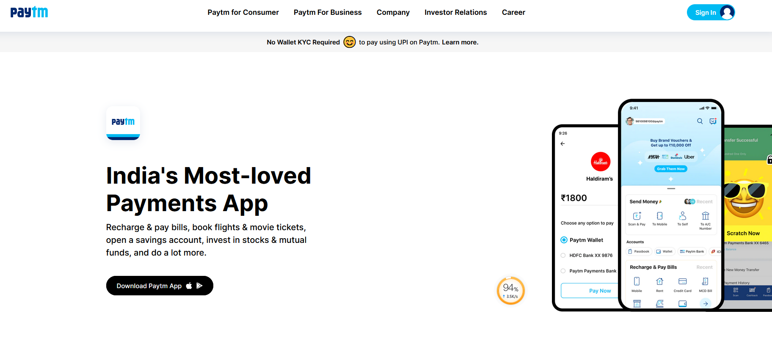Tap the profile photo in phone header
This screenshot has height=344, width=772.
pyautogui.click(x=630, y=121)
